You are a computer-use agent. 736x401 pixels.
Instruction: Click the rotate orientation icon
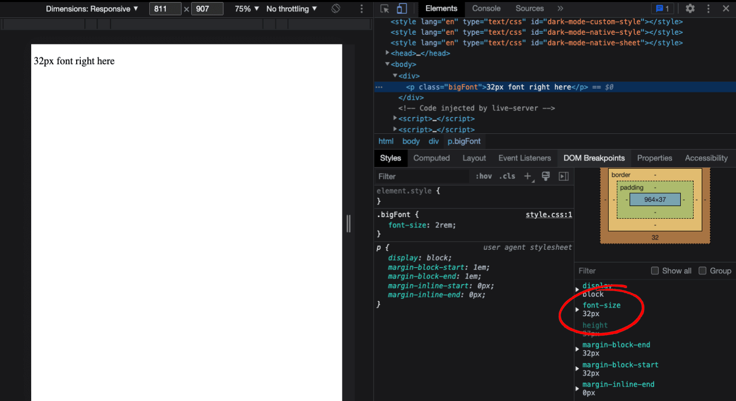[335, 9]
